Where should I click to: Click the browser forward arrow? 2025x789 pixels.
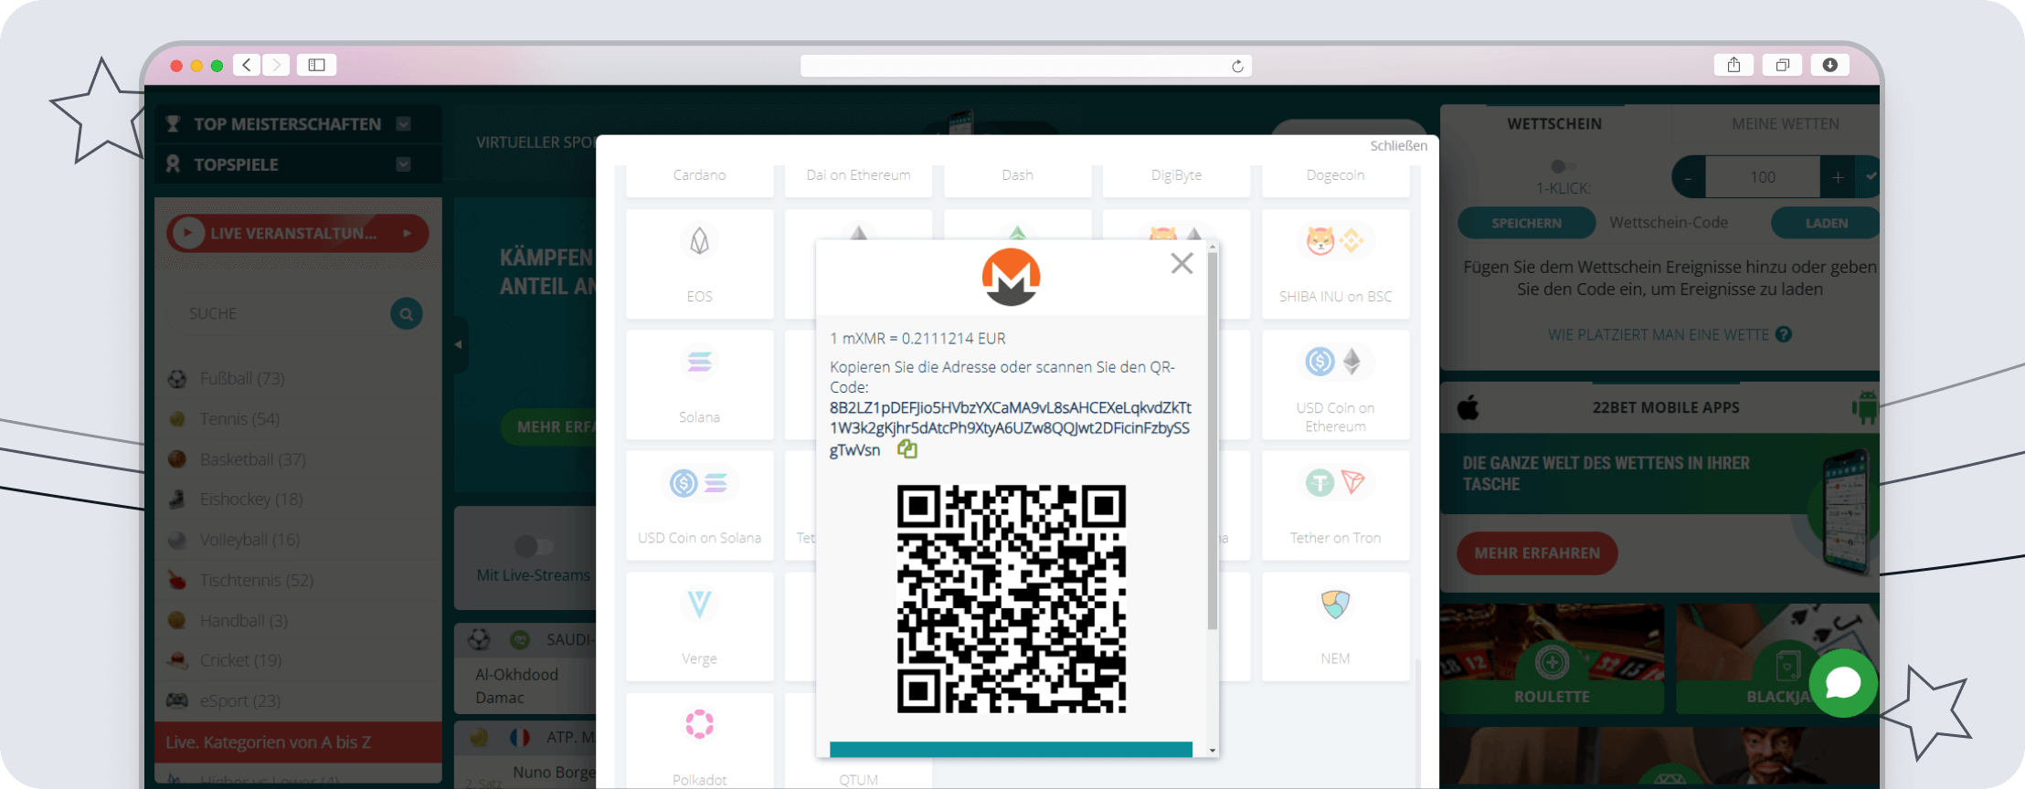pyautogui.click(x=276, y=65)
